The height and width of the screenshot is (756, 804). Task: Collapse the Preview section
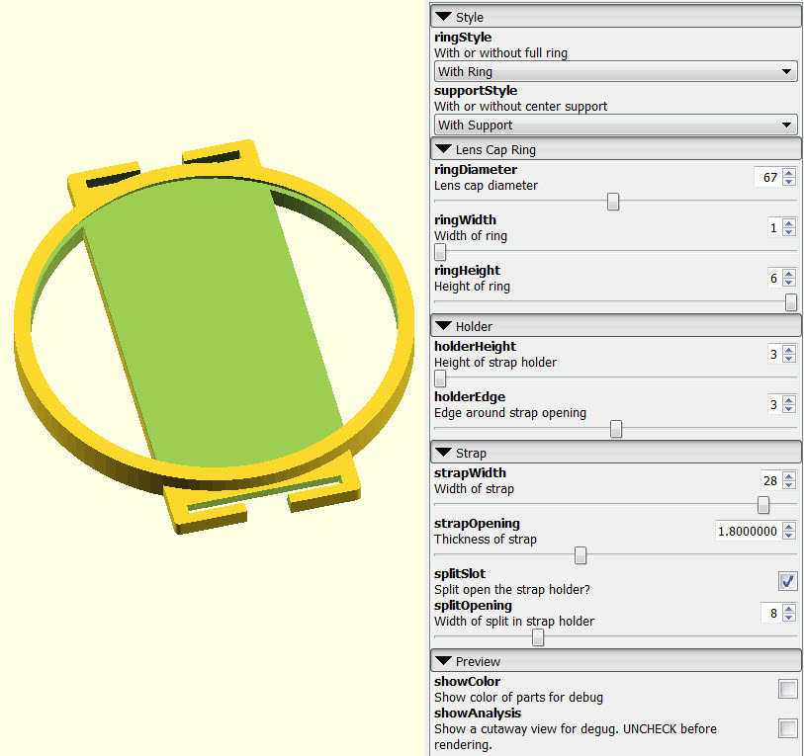click(x=443, y=661)
